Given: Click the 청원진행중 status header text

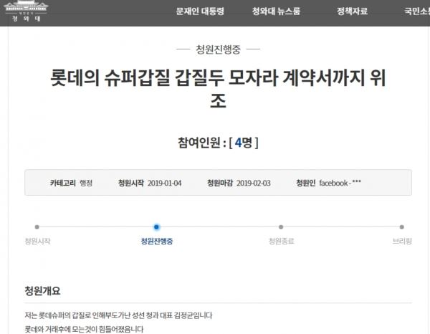Looking at the screenshot, I should pos(219,49).
